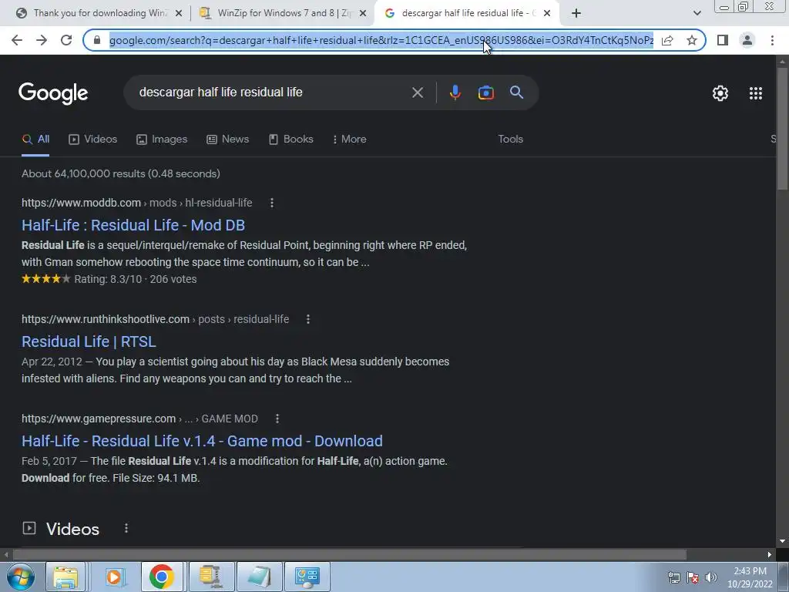Search by image with the camera icon
Screen dimensions: 789x592
pos(485,92)
